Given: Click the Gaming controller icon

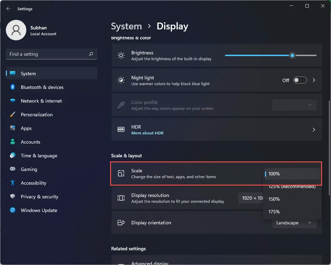Looking at the screenshot, I should coord(13,169).
